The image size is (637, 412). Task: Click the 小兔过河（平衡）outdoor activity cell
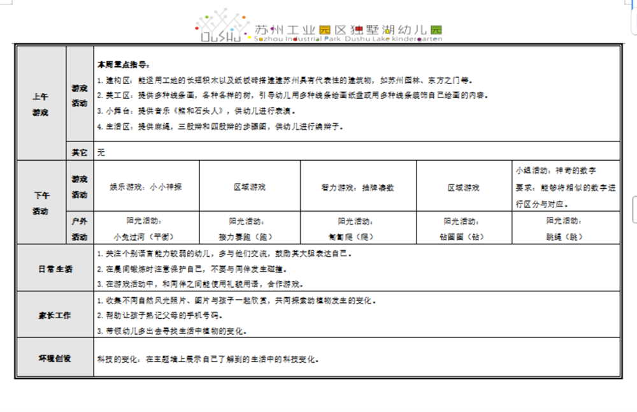pyautogui.click(x=146, y=228)
